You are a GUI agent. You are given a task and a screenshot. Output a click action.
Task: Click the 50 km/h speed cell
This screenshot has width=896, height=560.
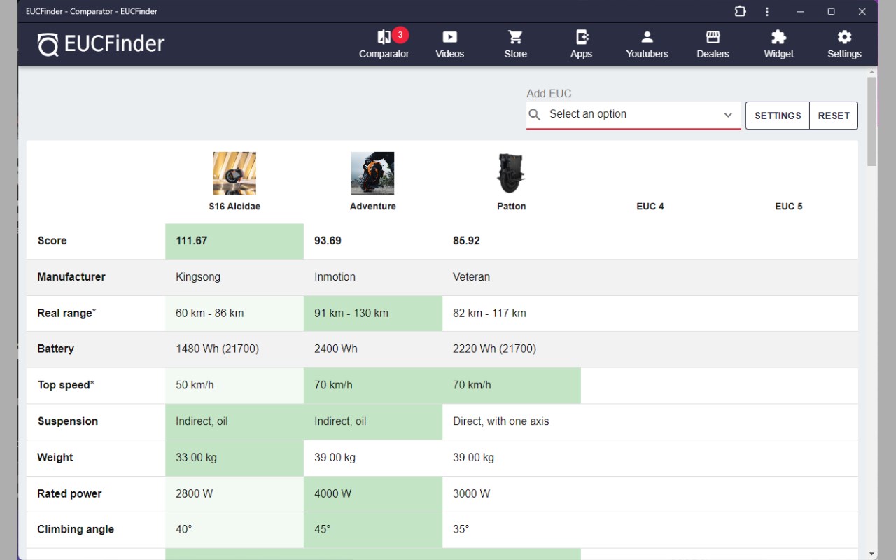pos(234,385)
